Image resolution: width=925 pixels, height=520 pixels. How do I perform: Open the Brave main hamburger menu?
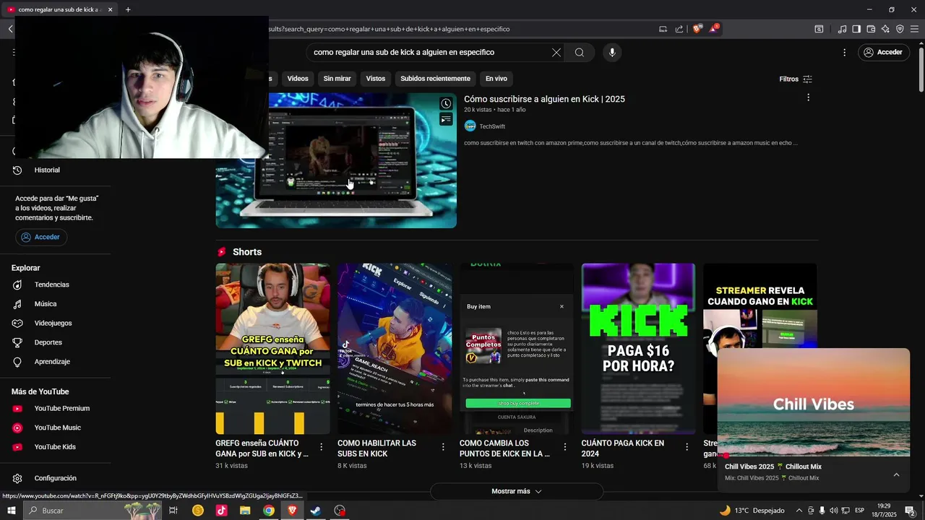(914, 29)
